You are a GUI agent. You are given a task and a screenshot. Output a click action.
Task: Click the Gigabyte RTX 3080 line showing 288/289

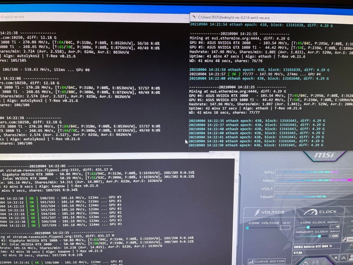(97, 173)
